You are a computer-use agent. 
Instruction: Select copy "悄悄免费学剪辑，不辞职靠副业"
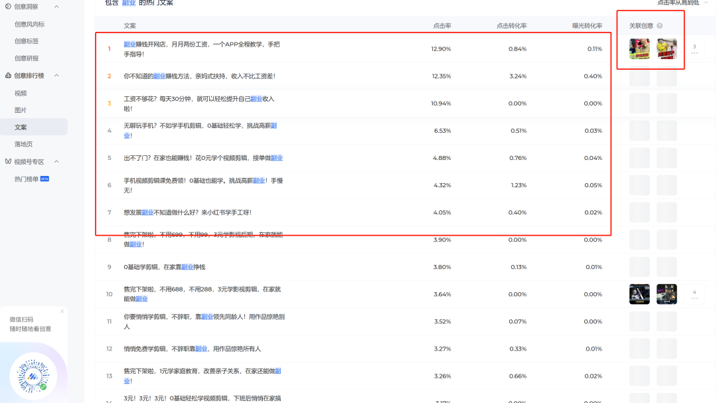pyautogui.click(x=192, y=349)
